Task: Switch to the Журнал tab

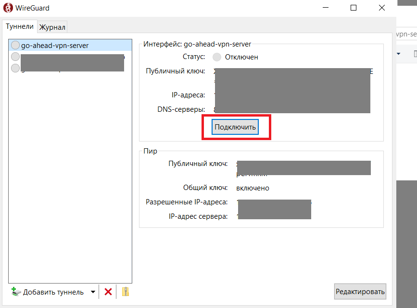Action: pyautogui.click(x=52, y=27)
